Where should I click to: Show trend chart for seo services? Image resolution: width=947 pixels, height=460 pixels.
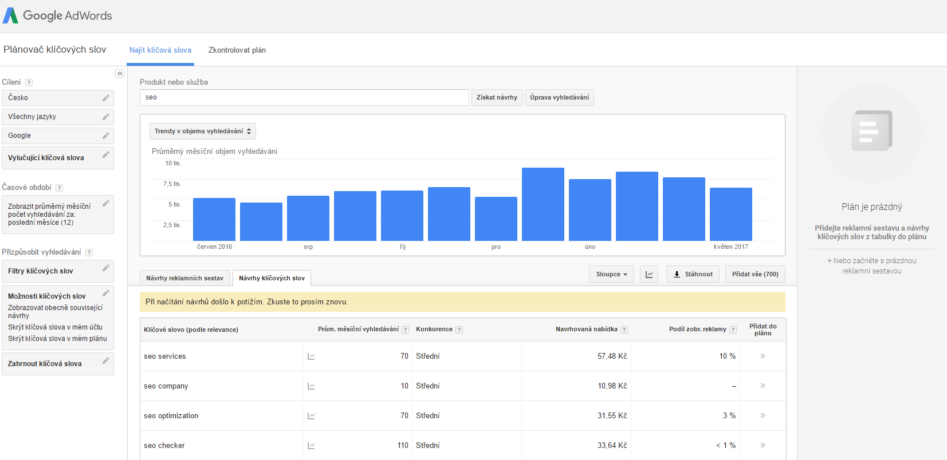coord(311,356)
